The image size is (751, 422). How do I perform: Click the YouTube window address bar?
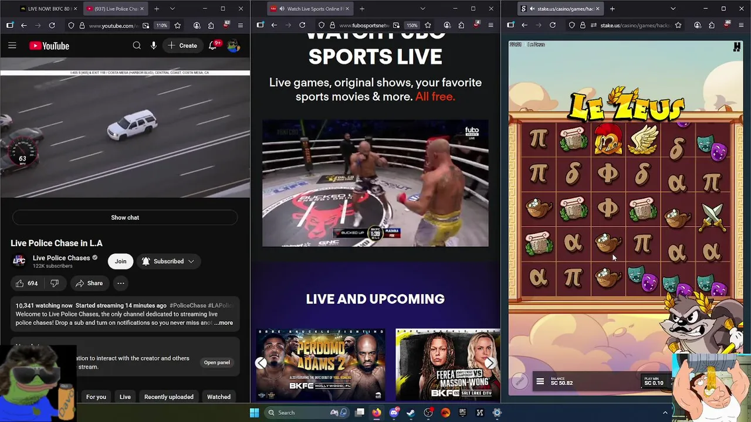tap(111, 25)
